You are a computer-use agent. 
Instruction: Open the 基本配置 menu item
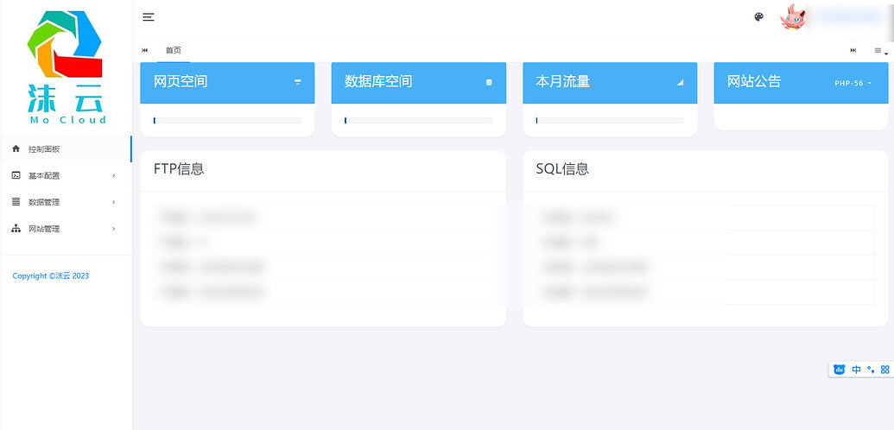tap(67, 175)
